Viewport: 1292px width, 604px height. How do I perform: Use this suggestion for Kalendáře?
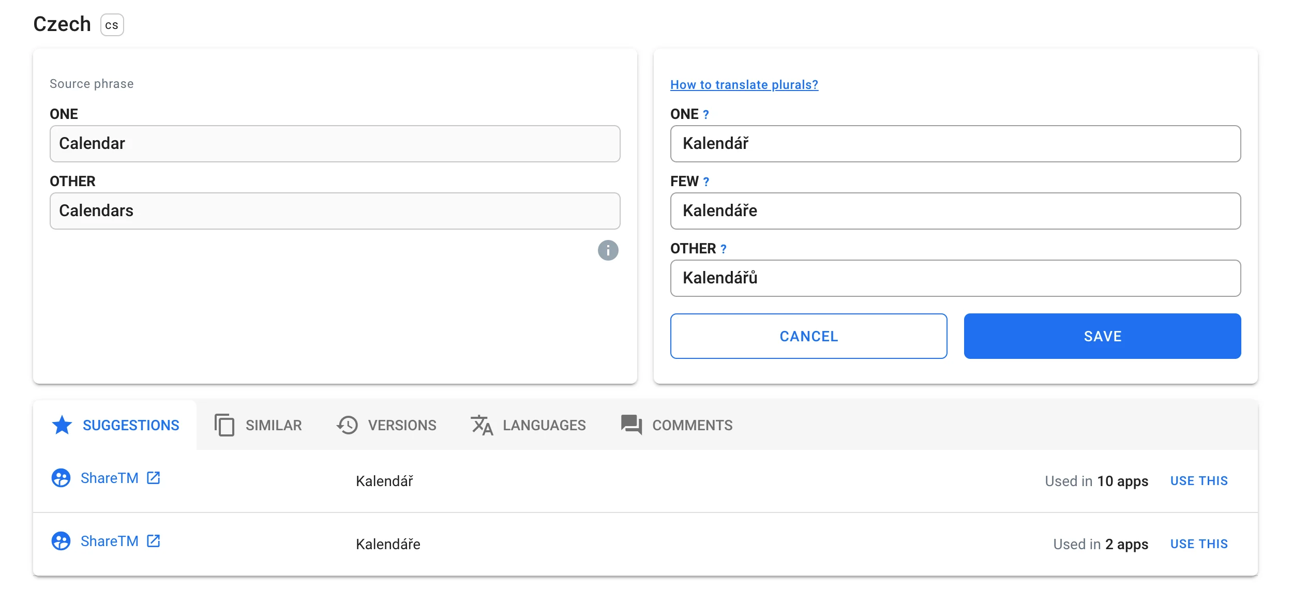point(1198,544)
